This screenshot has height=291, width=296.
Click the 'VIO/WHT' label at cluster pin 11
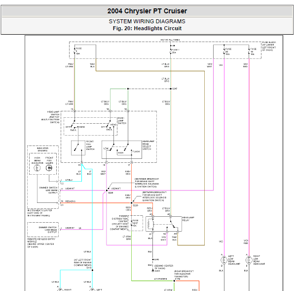(x=70, y=189)
